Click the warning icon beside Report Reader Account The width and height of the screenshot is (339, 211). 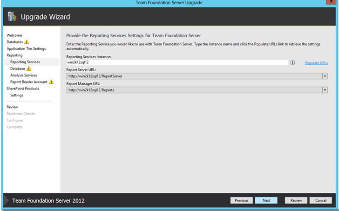click(x=51, y=82)
